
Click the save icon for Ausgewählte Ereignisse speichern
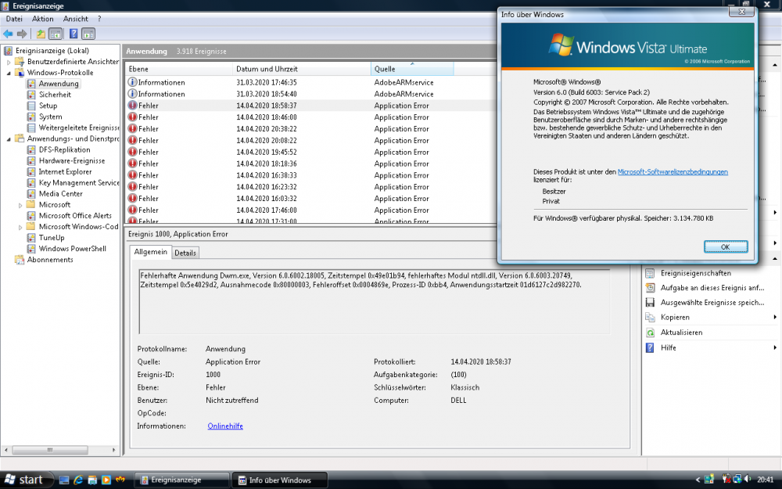click(650, 302)
